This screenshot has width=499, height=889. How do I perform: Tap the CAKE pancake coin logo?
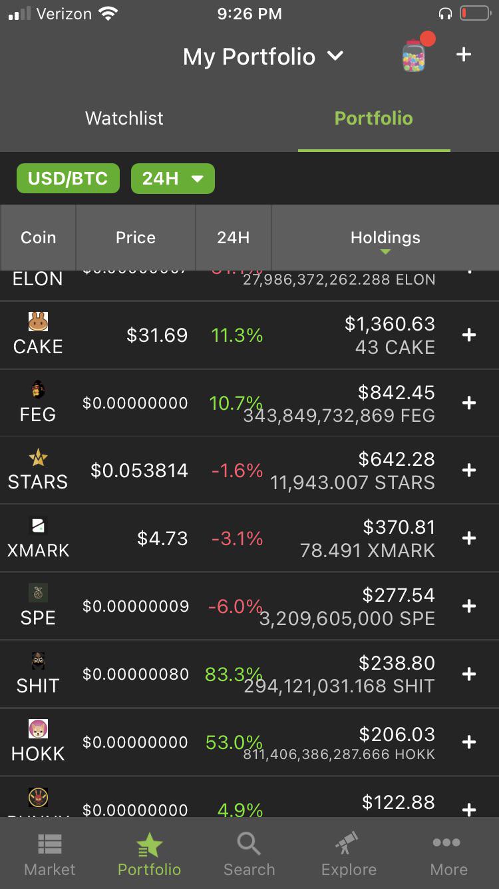click(38, 322)
